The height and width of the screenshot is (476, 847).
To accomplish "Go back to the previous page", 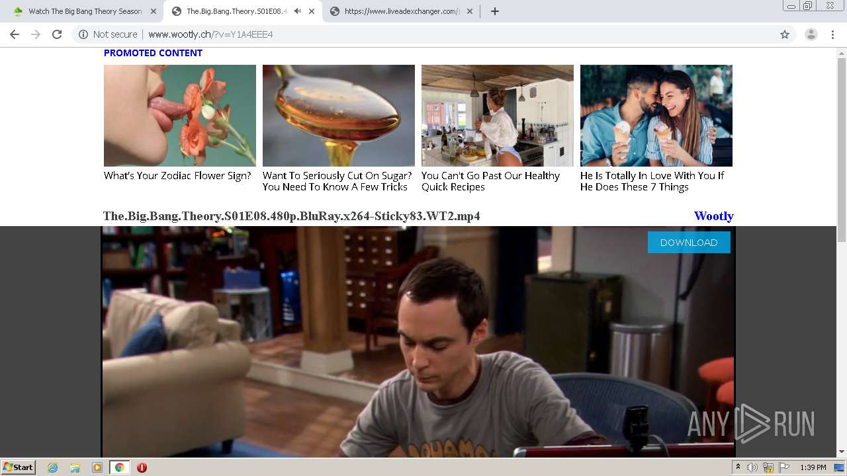I will pyautogui.click(x=15, y=34).
